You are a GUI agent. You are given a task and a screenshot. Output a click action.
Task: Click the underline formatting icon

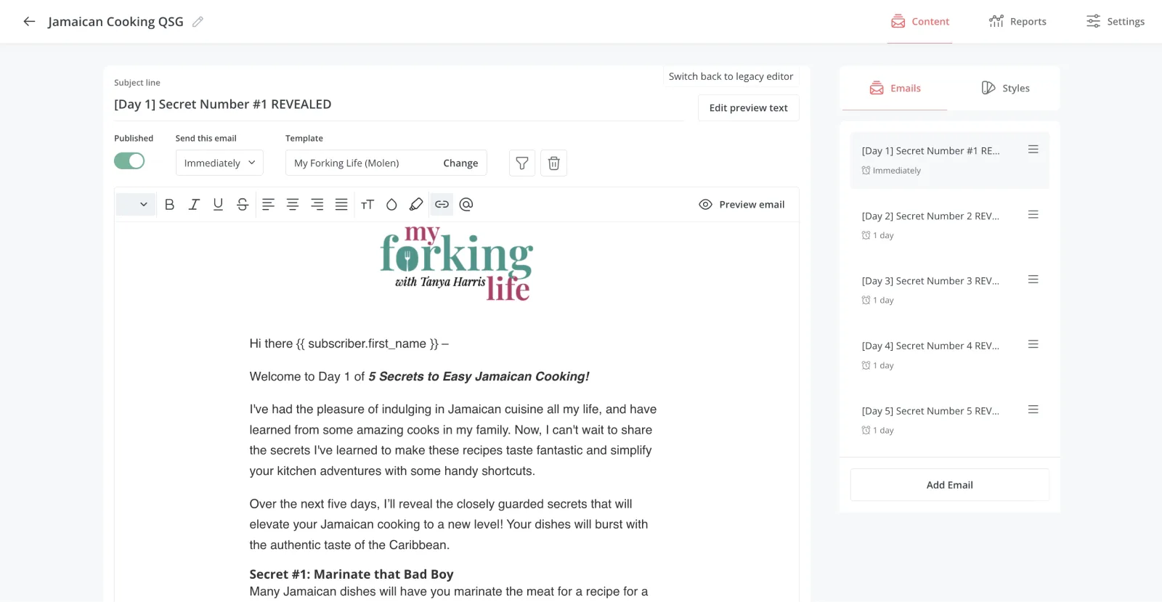pyautogui.click(x=218, y=205)
